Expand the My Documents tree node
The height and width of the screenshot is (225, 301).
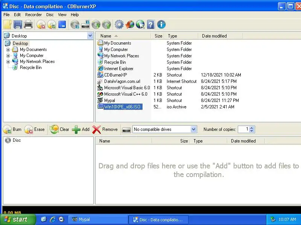click(x=8, y=50)
